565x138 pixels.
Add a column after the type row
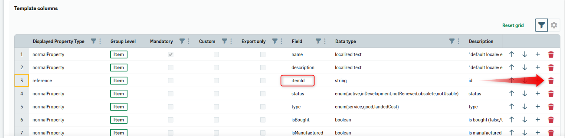point(538,106)
